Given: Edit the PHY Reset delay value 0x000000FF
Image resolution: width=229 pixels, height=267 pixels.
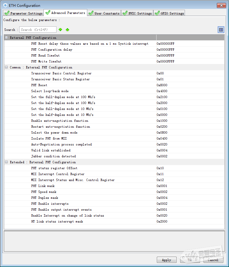Looking at the screenshot, I should 189,44.
